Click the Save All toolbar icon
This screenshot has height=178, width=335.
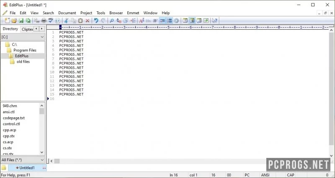[x=28, y=21]
